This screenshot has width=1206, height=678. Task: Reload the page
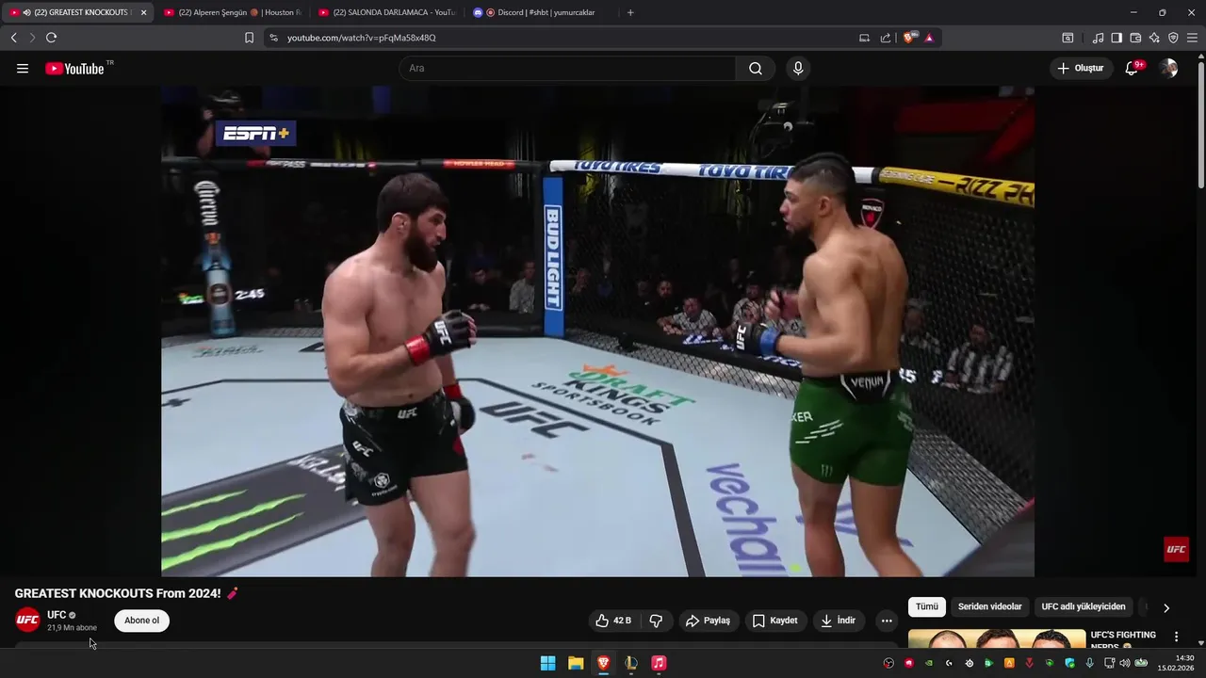[x=51, y=38]
